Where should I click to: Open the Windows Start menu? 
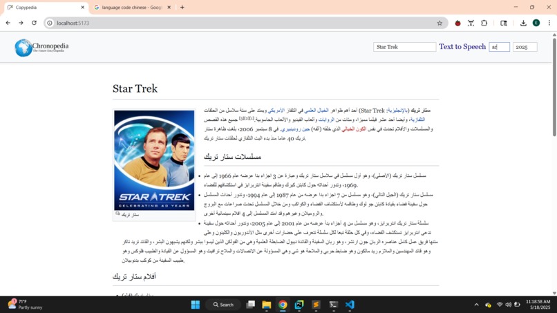196,305
